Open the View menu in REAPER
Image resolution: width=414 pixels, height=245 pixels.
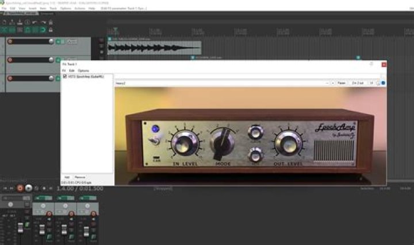tap(22, 9)
